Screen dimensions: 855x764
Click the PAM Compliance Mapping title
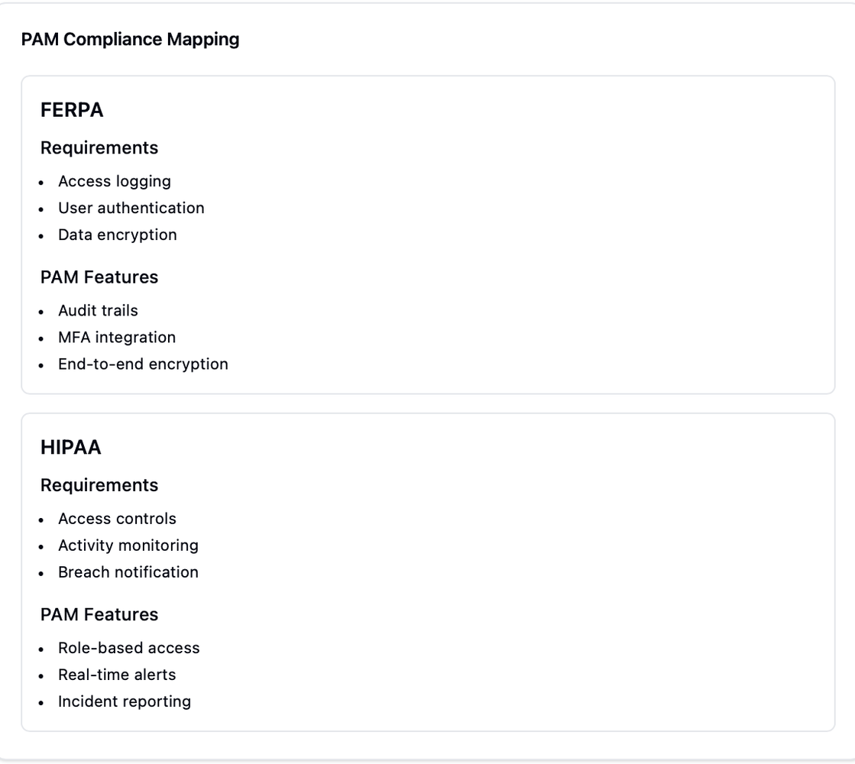click(130, 40)
